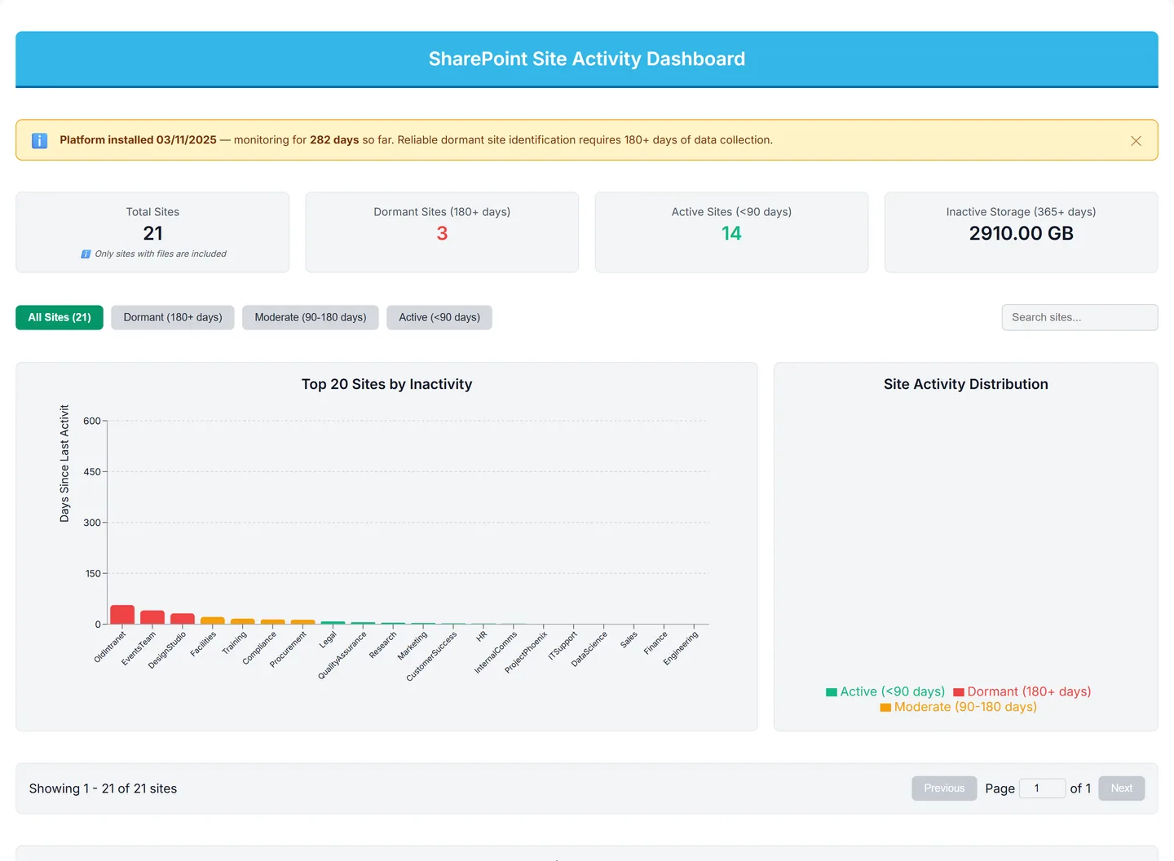Click the CustomerSuccess axis label
Viewport: 1174px width, 861px height.
pos(431,657)
